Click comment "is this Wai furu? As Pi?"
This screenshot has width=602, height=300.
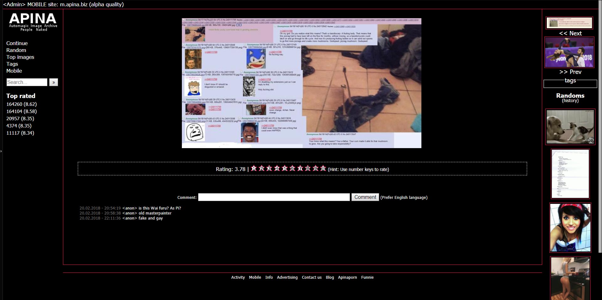pyautogui.click(x=160, y=208)
